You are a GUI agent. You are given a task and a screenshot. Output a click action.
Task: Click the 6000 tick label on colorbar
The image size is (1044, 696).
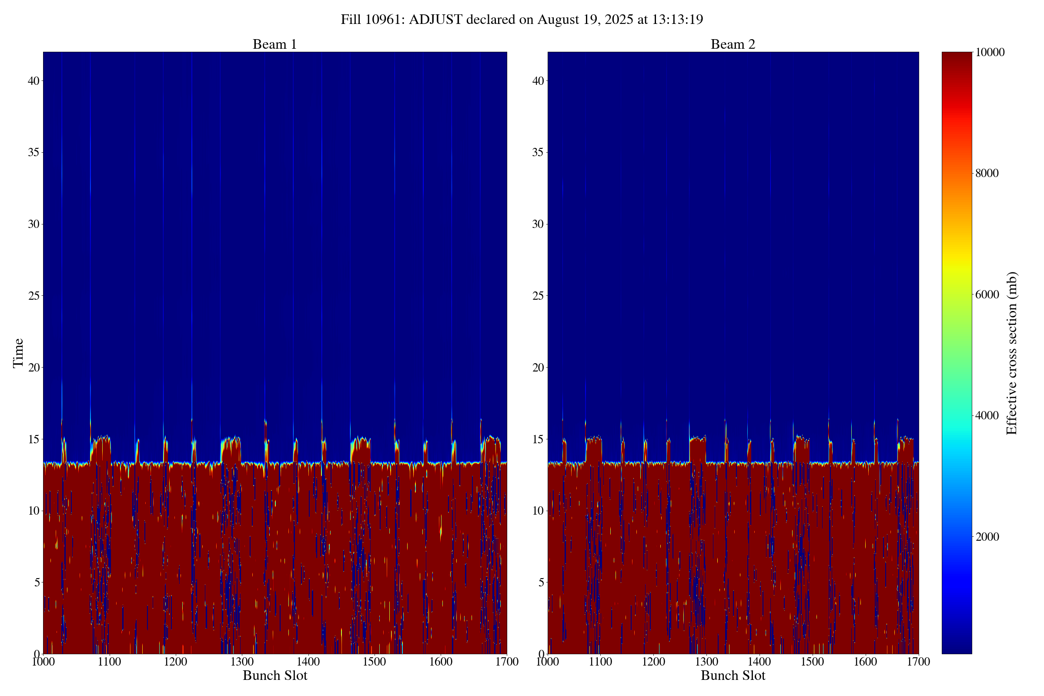point(987,295)
